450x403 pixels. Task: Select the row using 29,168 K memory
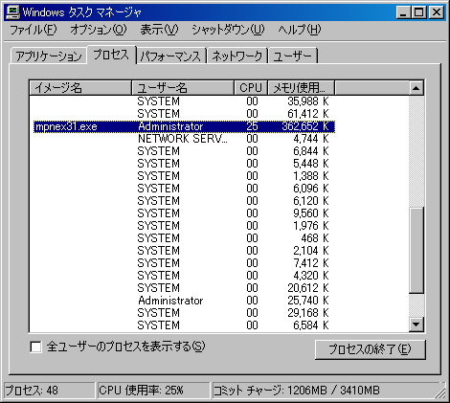pos(184,313)
